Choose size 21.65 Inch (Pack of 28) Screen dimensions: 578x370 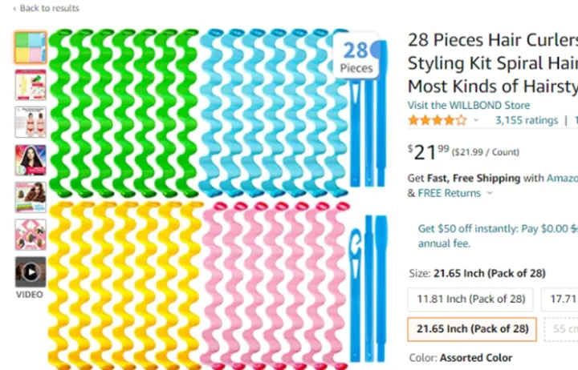click(470, 328)
